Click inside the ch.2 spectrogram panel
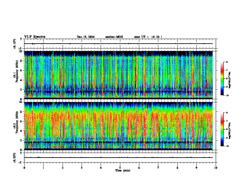This screenshot has width=243, height=188. (x=118, y=126)
